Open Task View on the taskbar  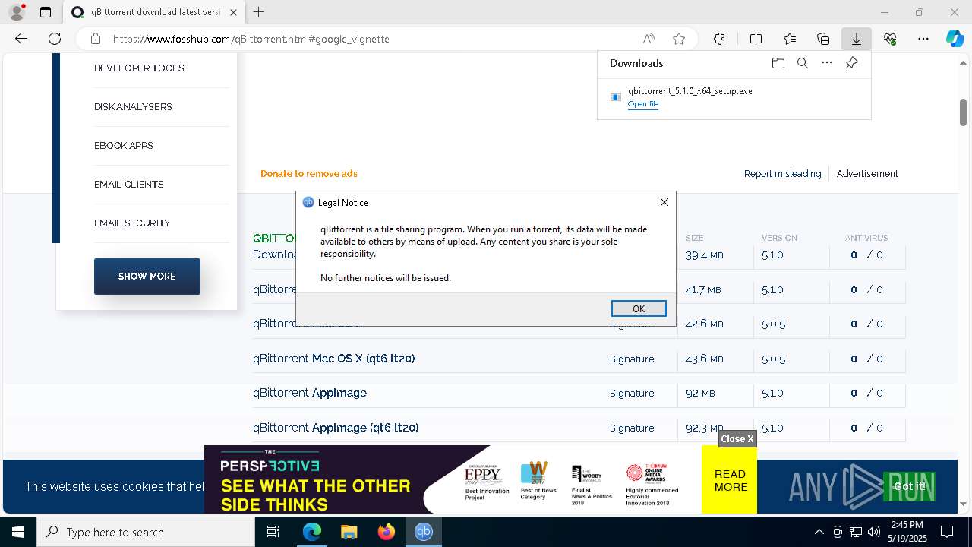[x=273, y=532]
